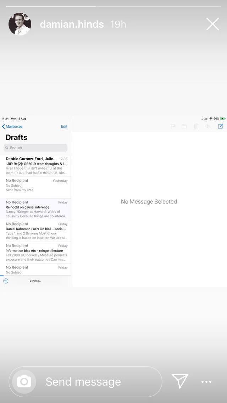Tap Edit in Drafts list header
Screen dimensions: 227x403
click(64, 126)
